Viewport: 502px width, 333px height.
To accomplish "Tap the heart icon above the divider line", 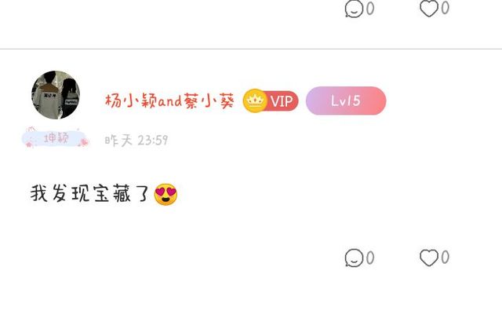I will click(429, 8).
